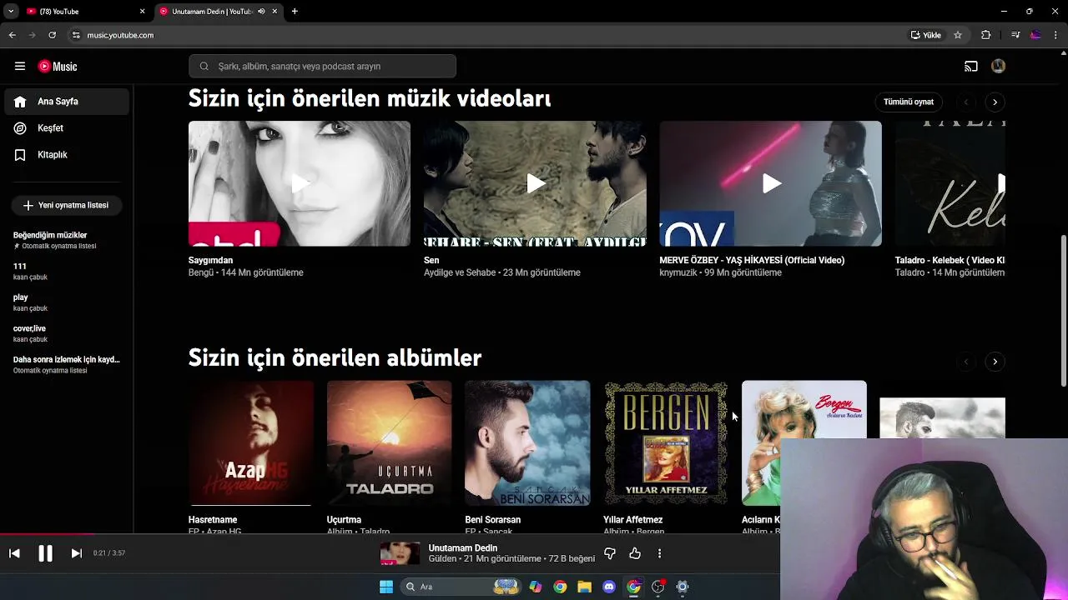The width and height of the screenshot is (1068, 600).
Task: Open the Beni Sorarsan cover
Action: 527,443
